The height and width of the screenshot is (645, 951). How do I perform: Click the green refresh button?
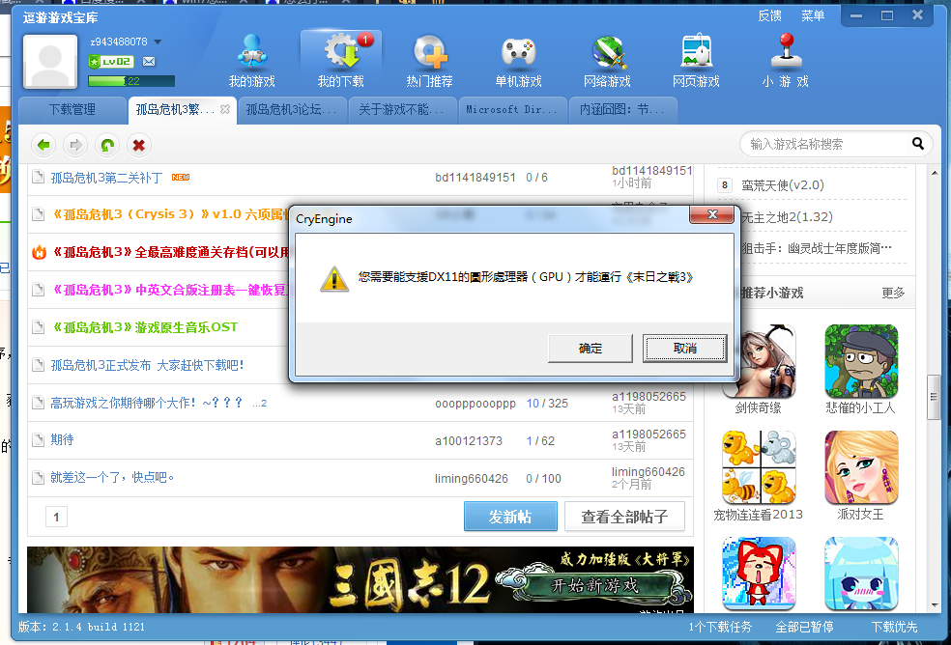[107, 145]
